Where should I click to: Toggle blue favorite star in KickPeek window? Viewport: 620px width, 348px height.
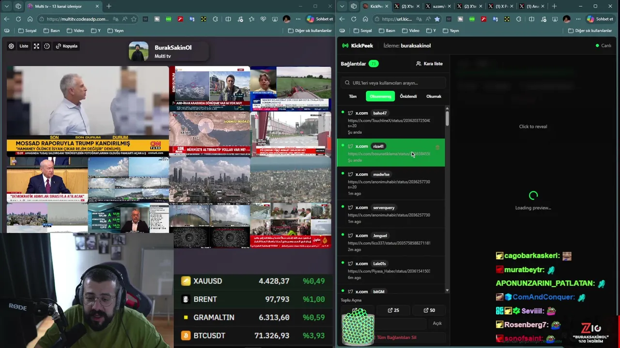437,19
